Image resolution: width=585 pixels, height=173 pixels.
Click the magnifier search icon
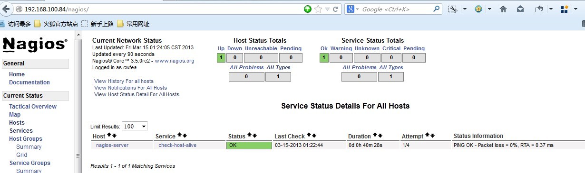[437, 9]
